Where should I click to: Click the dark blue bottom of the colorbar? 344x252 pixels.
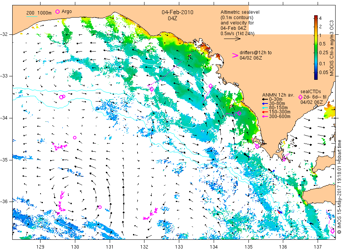point(316,77)
